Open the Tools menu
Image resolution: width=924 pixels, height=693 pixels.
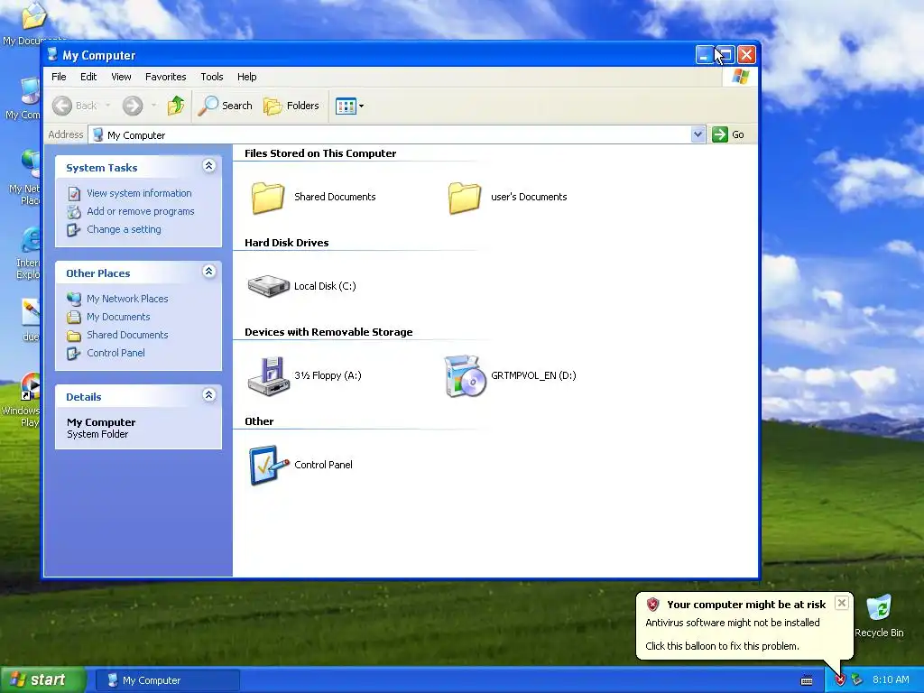211,77
